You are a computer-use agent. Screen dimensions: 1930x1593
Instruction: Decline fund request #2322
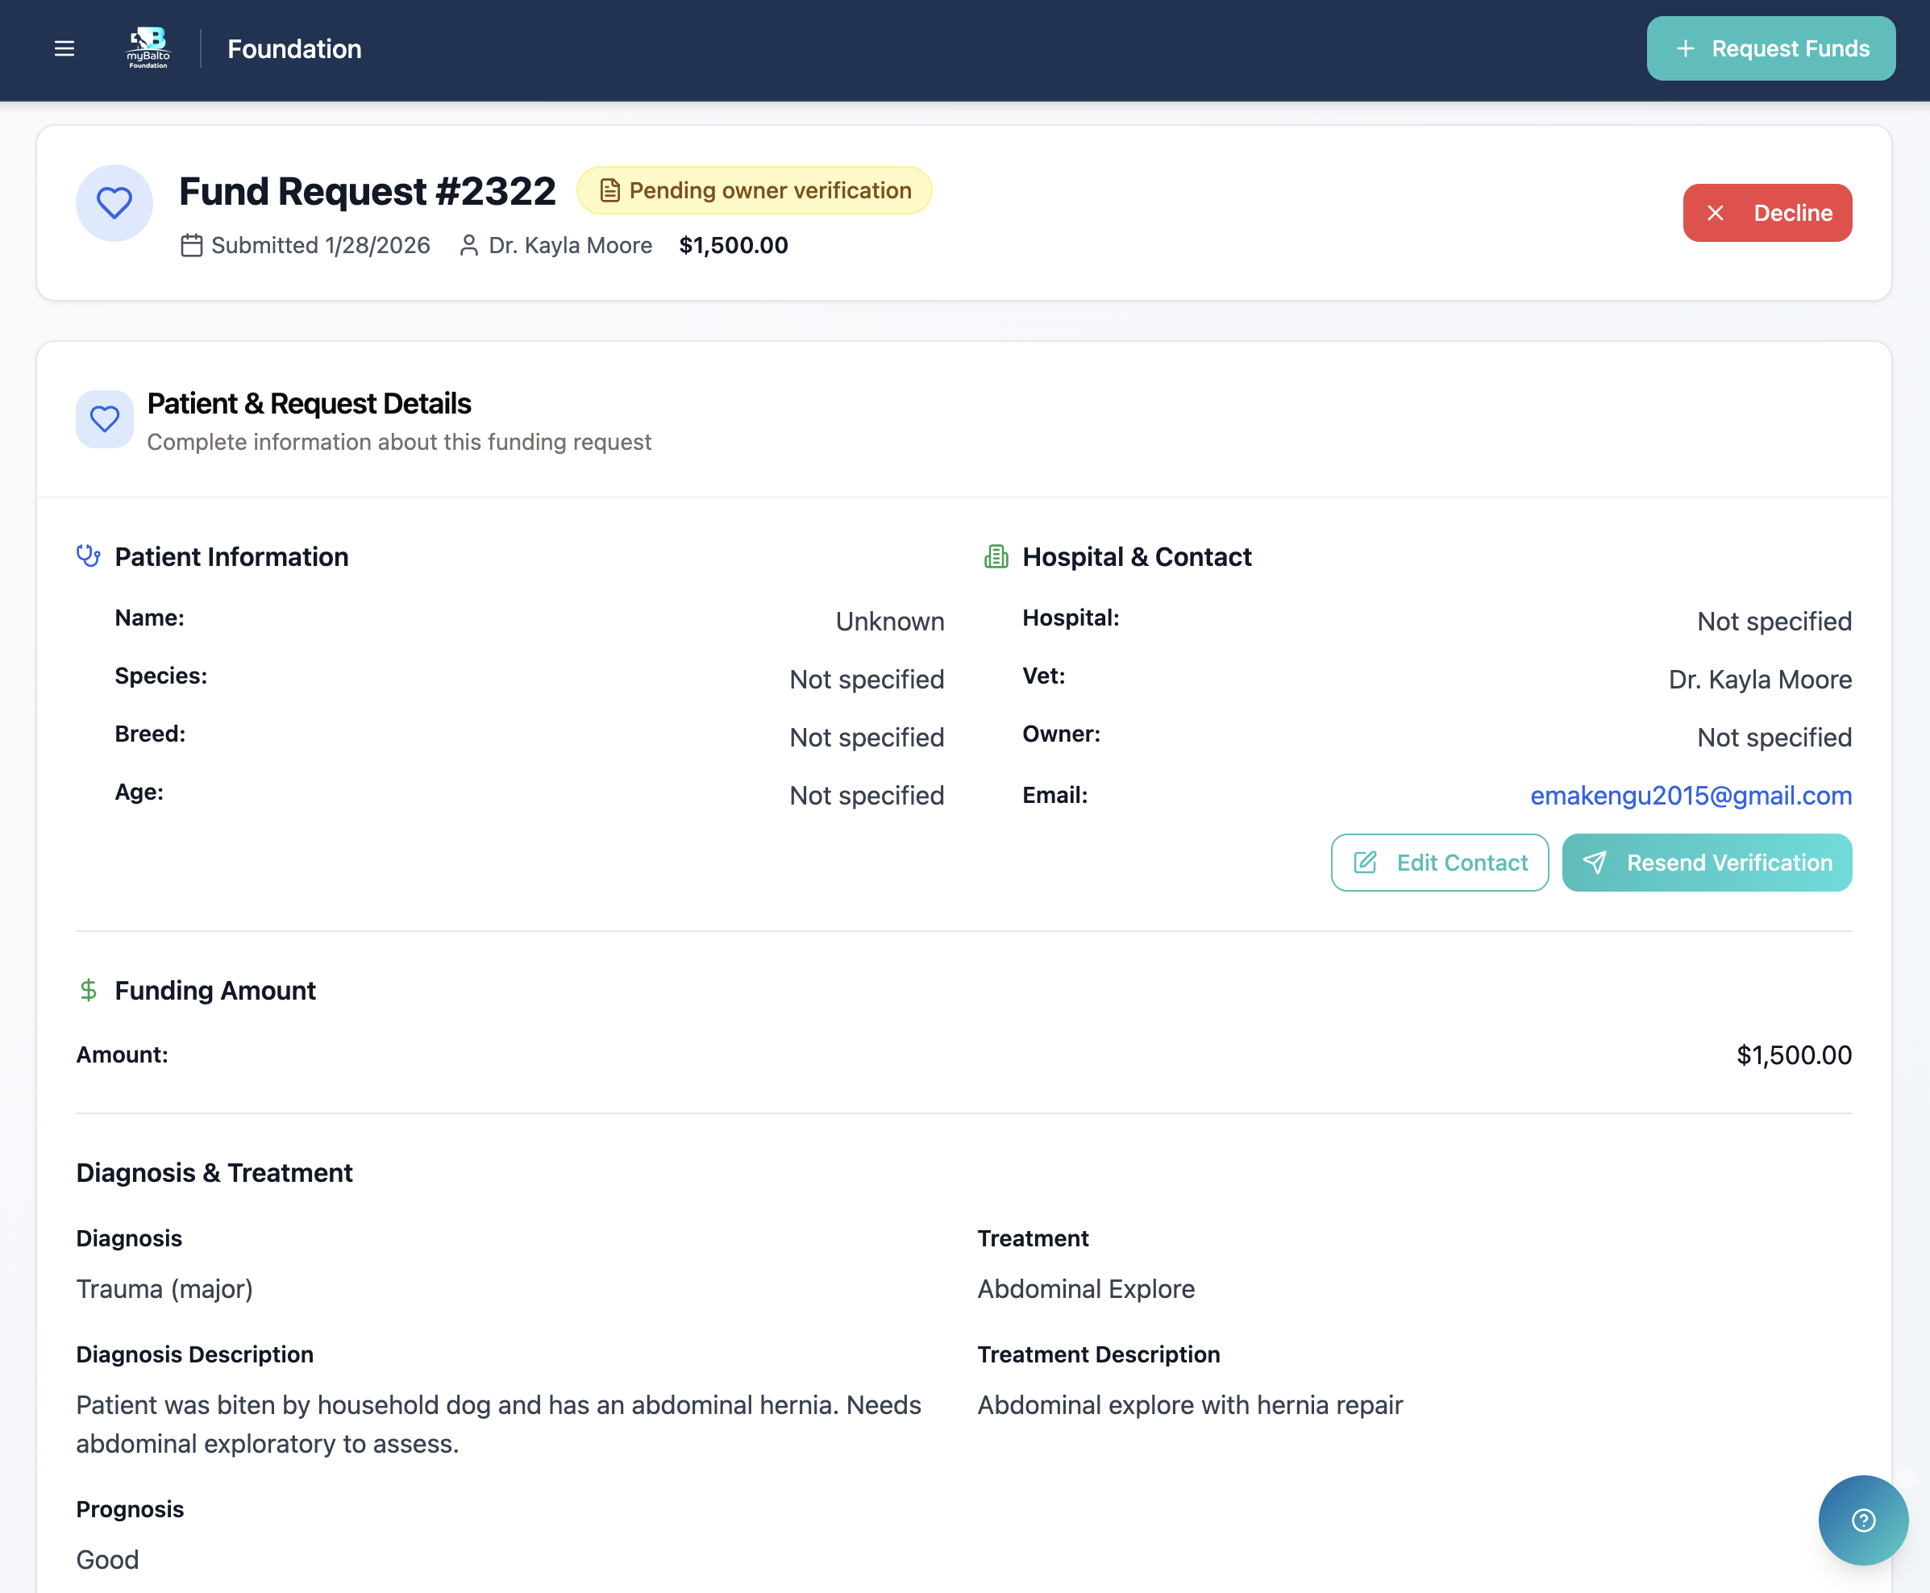[1766, 213]
